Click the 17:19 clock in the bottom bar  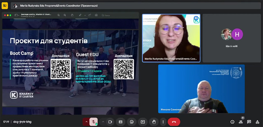pos(6,122)
